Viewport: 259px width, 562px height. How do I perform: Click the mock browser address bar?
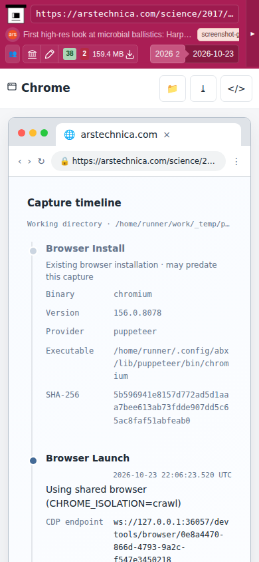pyautogui.click(x=138, y=161)
